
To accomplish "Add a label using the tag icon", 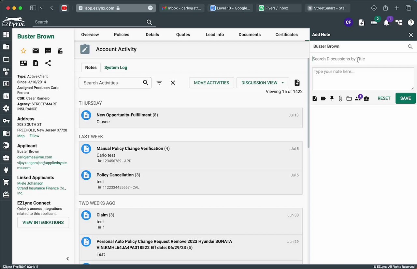I will (x=323, y=98).
